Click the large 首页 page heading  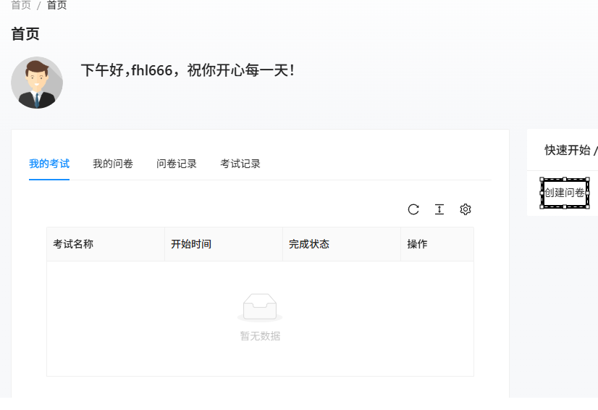click(25, 34)
